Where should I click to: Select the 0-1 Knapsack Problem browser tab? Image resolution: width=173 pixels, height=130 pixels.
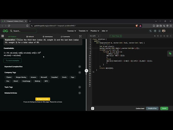(14, 21)
